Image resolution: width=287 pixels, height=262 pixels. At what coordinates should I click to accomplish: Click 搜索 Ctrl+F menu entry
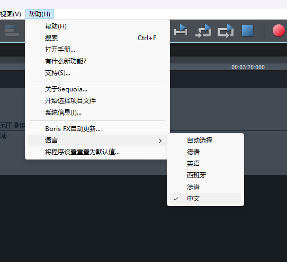[x=97, y=38]
